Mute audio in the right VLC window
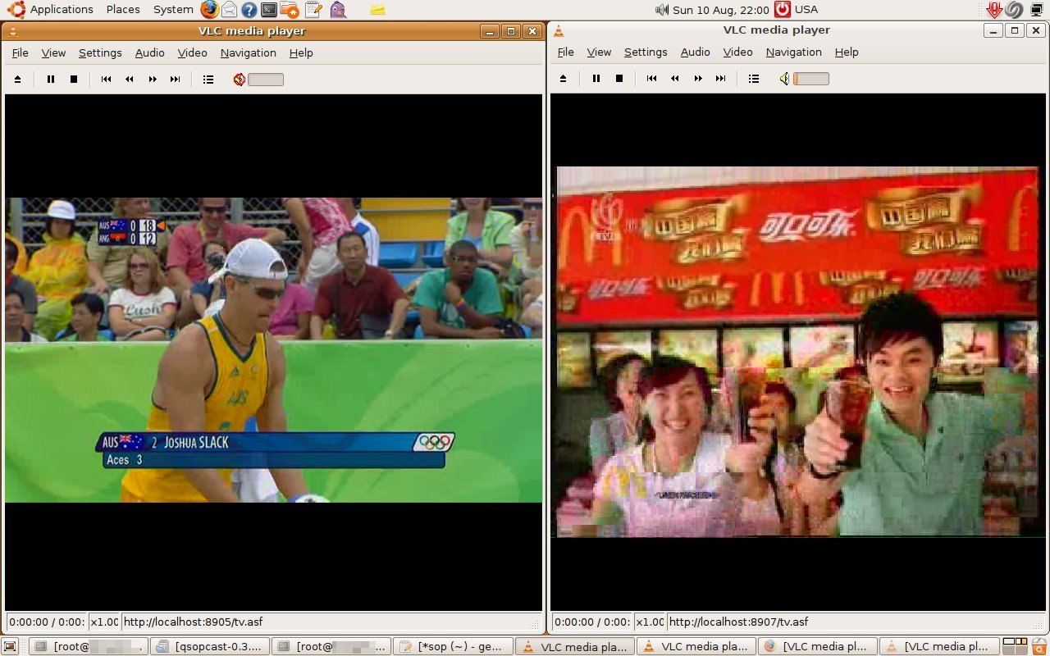 tap(784, 79)
